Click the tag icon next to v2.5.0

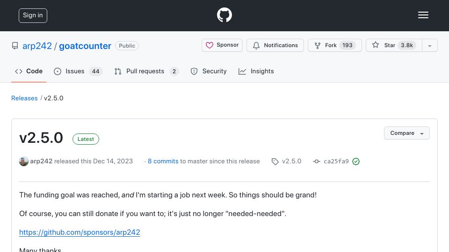275,161
